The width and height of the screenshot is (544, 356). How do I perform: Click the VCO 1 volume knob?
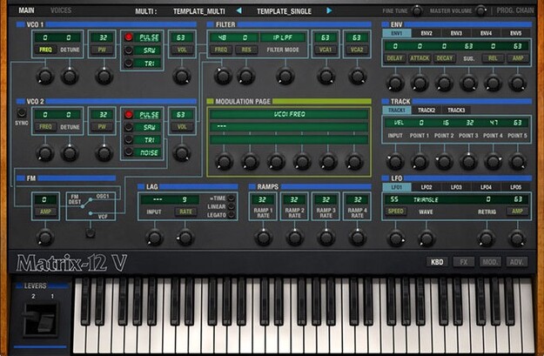(181, 77)
